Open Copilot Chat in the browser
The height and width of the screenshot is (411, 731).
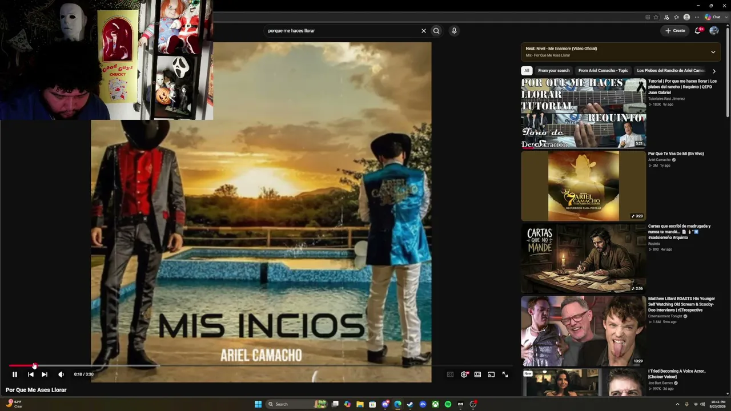tap(712, 17)
